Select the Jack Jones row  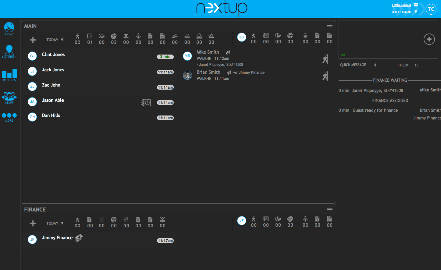tap(100, 71)
